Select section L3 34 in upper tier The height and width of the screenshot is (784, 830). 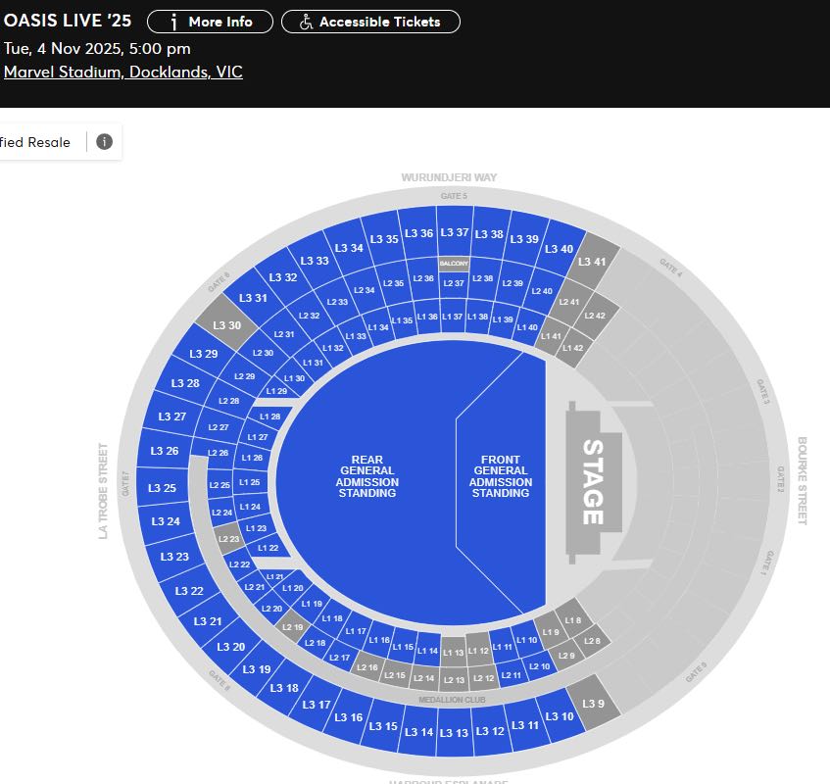[x=349, y=248]
